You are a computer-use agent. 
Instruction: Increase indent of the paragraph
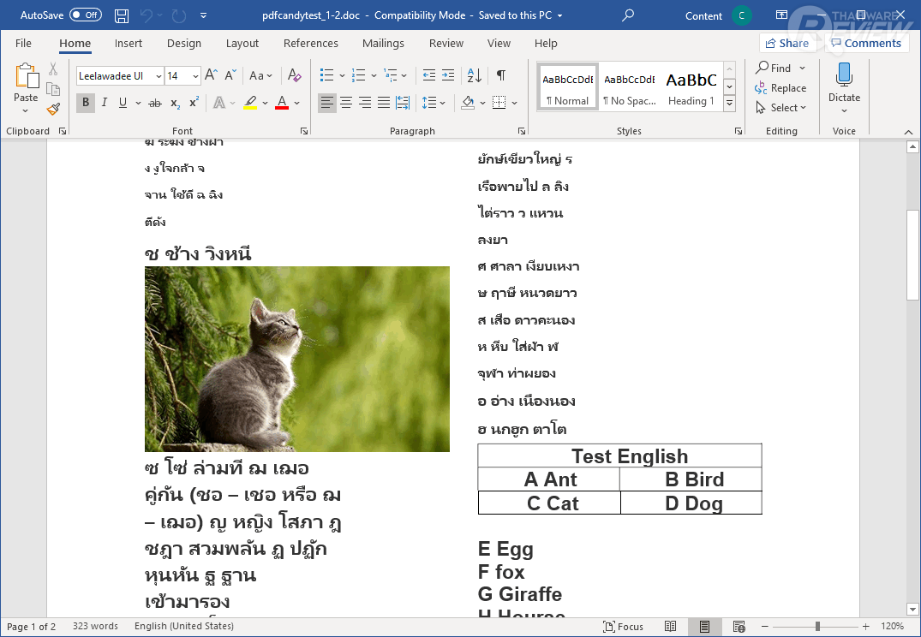(x=448, y=75)
